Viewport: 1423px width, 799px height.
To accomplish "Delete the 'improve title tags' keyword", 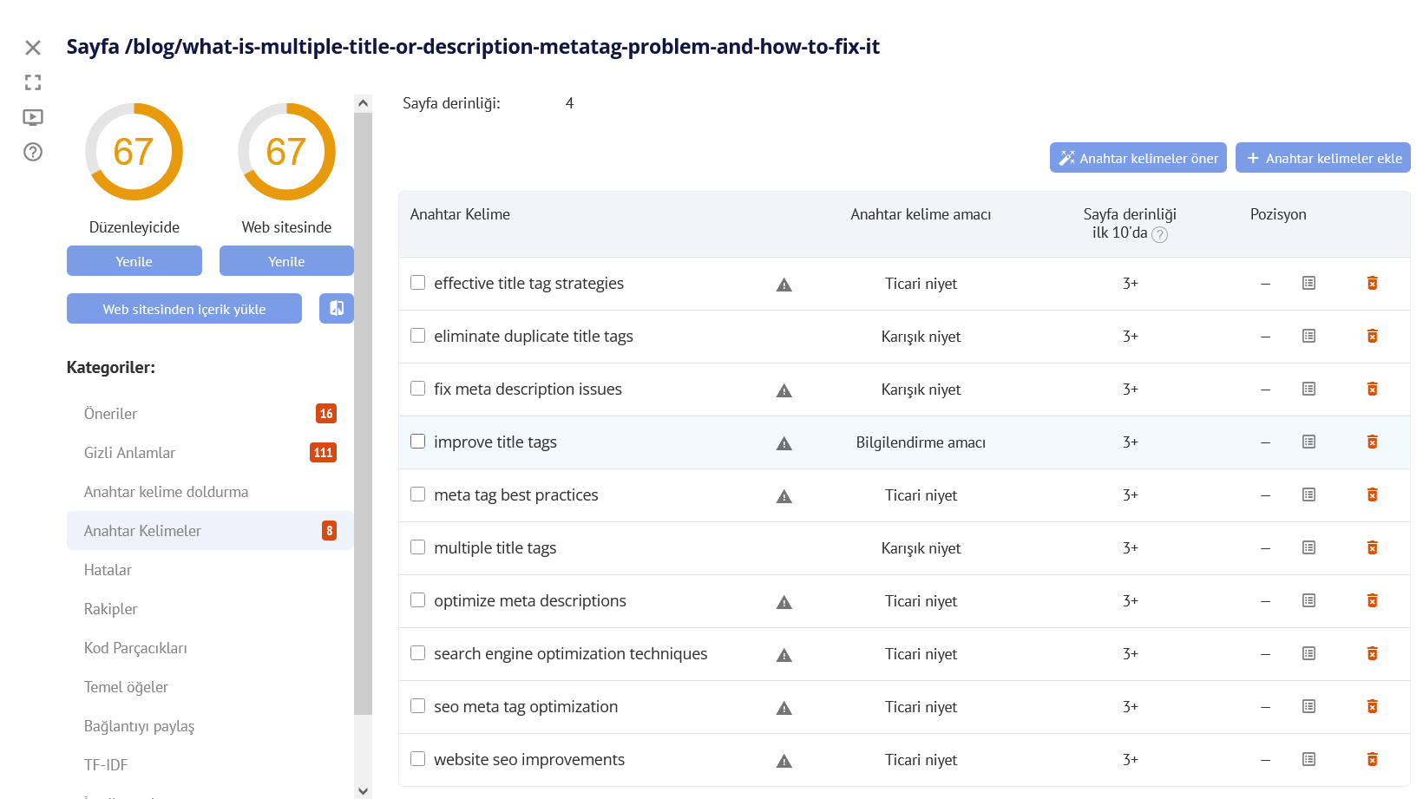I will 1372,442.
